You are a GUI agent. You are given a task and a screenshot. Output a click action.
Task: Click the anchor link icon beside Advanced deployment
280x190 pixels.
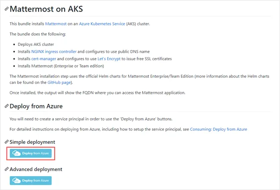tap(6, 169)
